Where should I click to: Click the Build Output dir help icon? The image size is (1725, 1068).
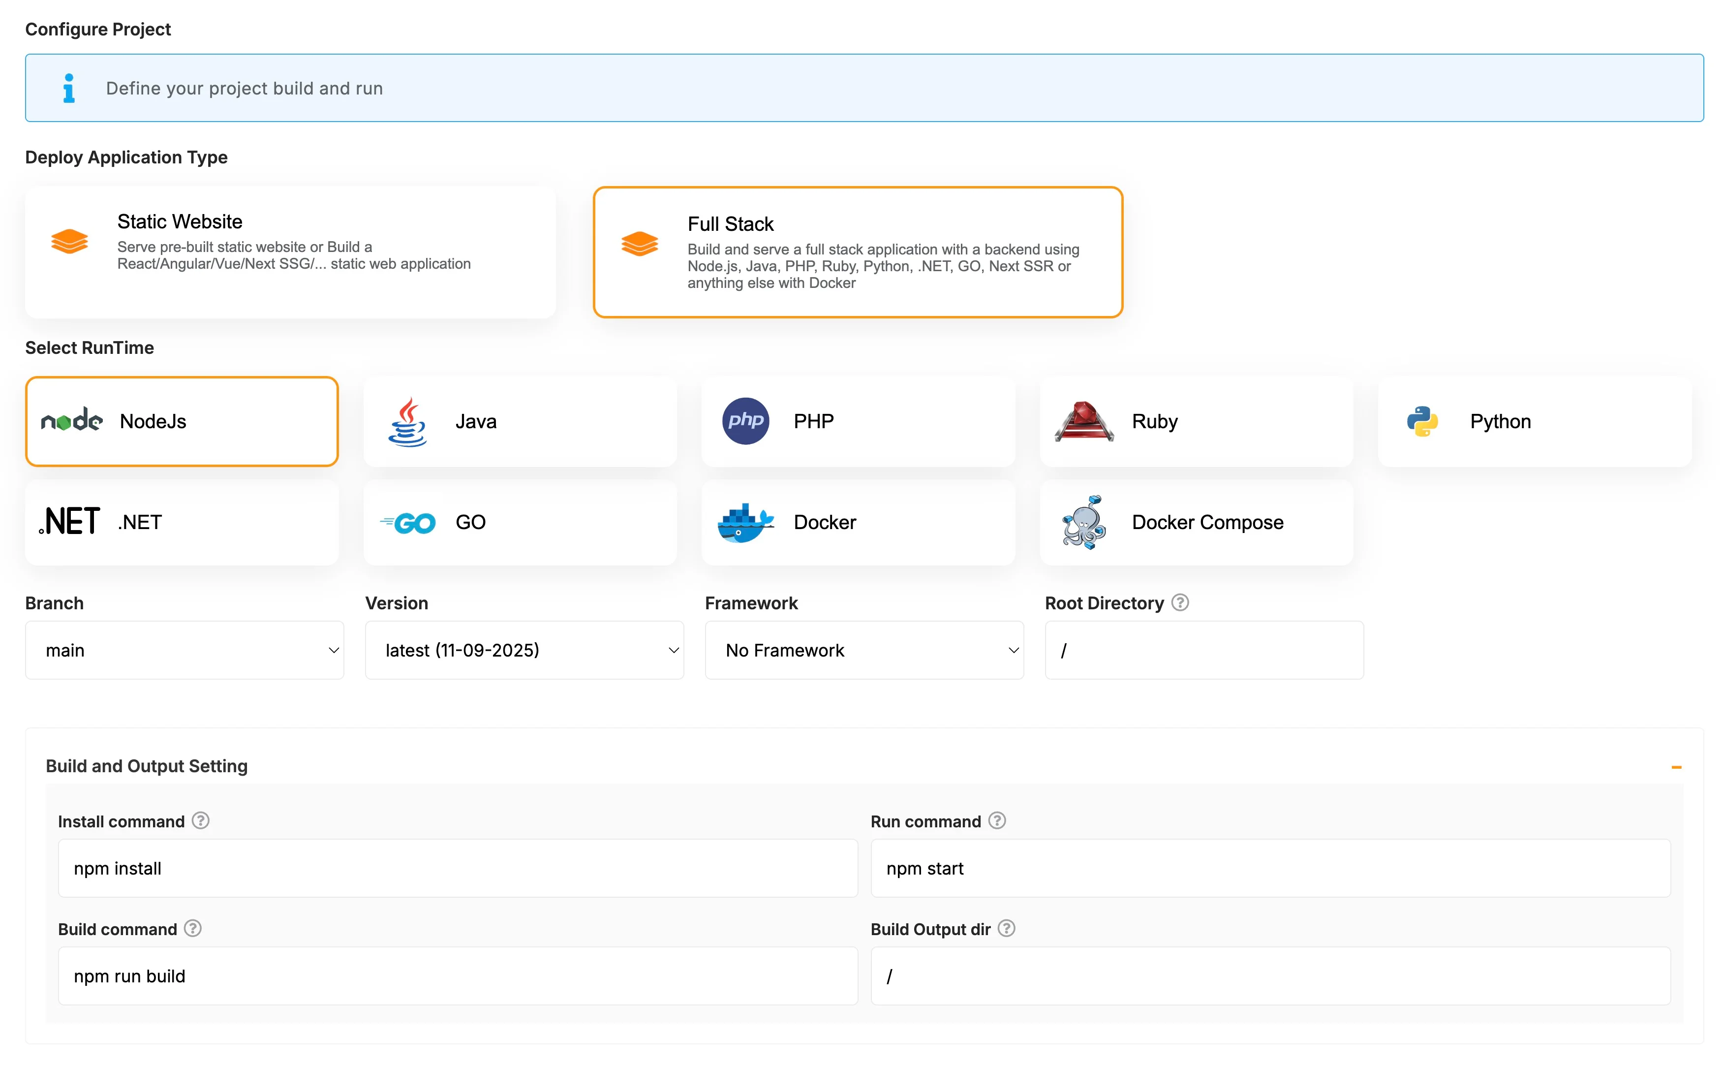pos(1006,928)
